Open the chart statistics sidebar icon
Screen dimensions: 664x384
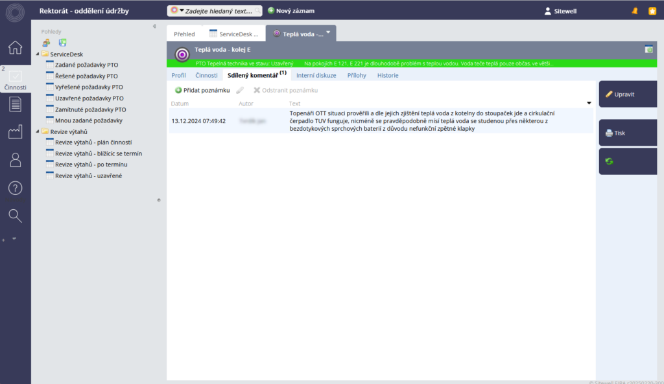(16, 132)
